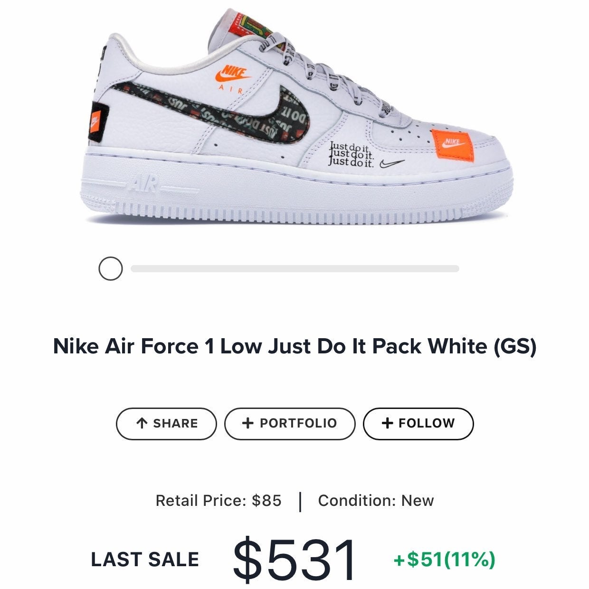589x589 pixels.
Task: Click the $531 last sale price
Action: coord(294,560)
